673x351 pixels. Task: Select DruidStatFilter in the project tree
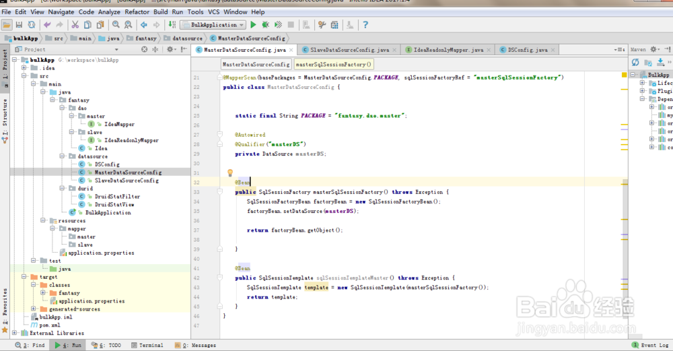pos(117,196)
